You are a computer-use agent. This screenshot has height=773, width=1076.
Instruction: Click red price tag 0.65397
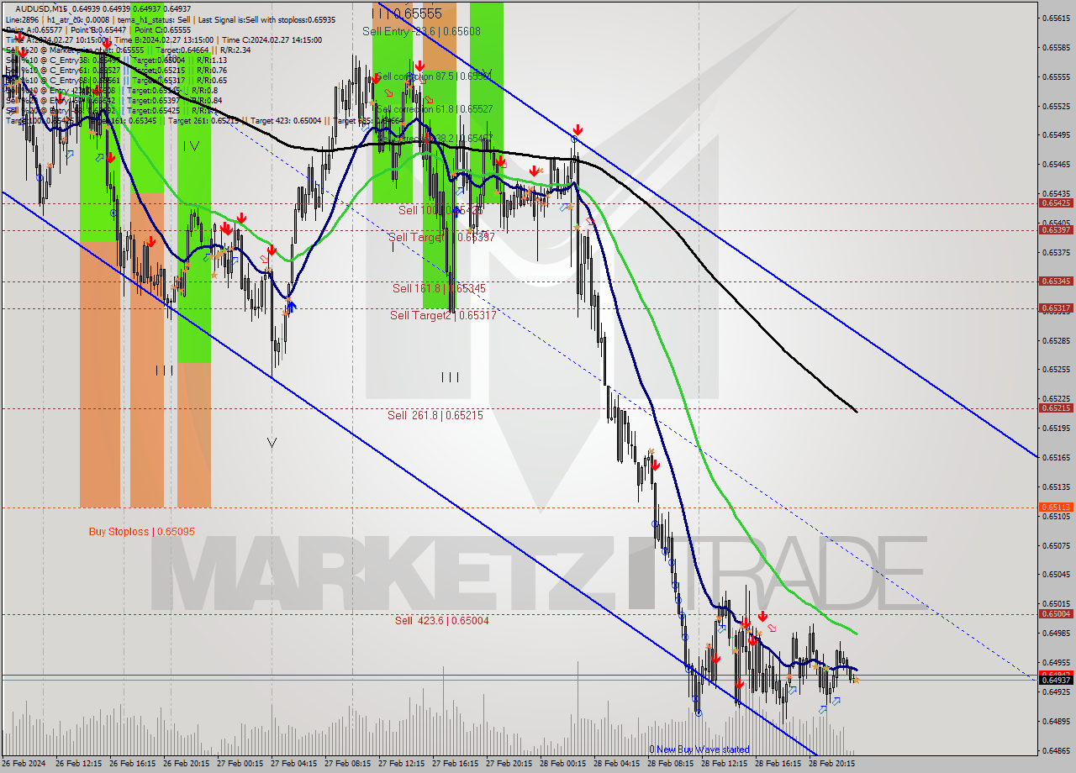1056,229
